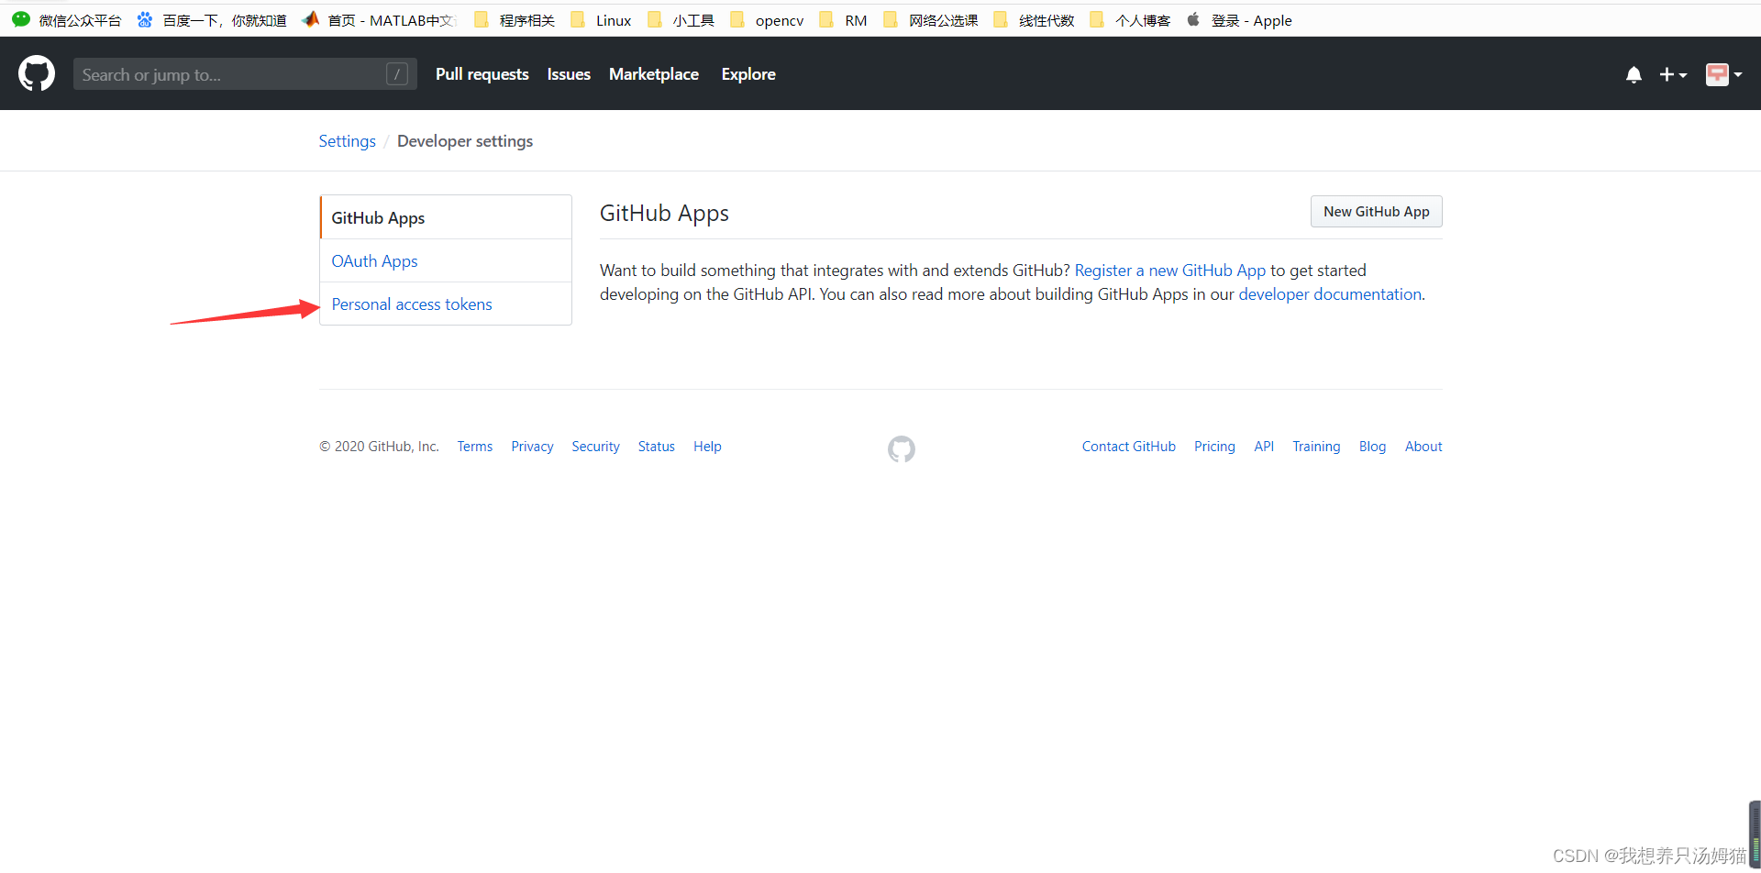This screenshot has width=1761, height=873.
Task: Click the GitHub Octocat logo in header
Action: pyautogui.click(x=37, y=73)
